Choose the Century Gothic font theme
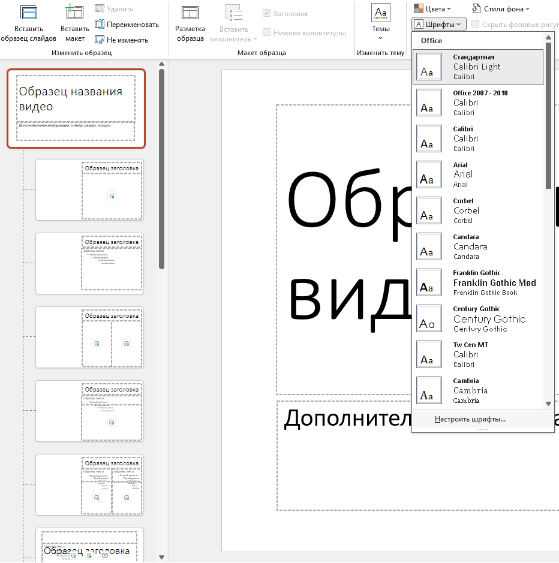Image resolution: width=559 pixels, height=563 pixels. [x=479, y=318]
